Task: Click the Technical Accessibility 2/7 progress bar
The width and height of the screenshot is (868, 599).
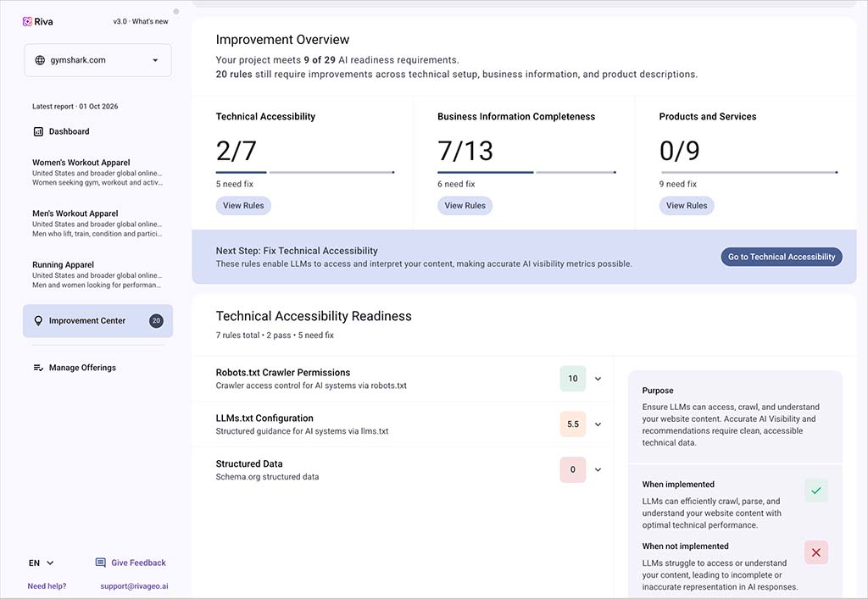Action: coord(305,173)
